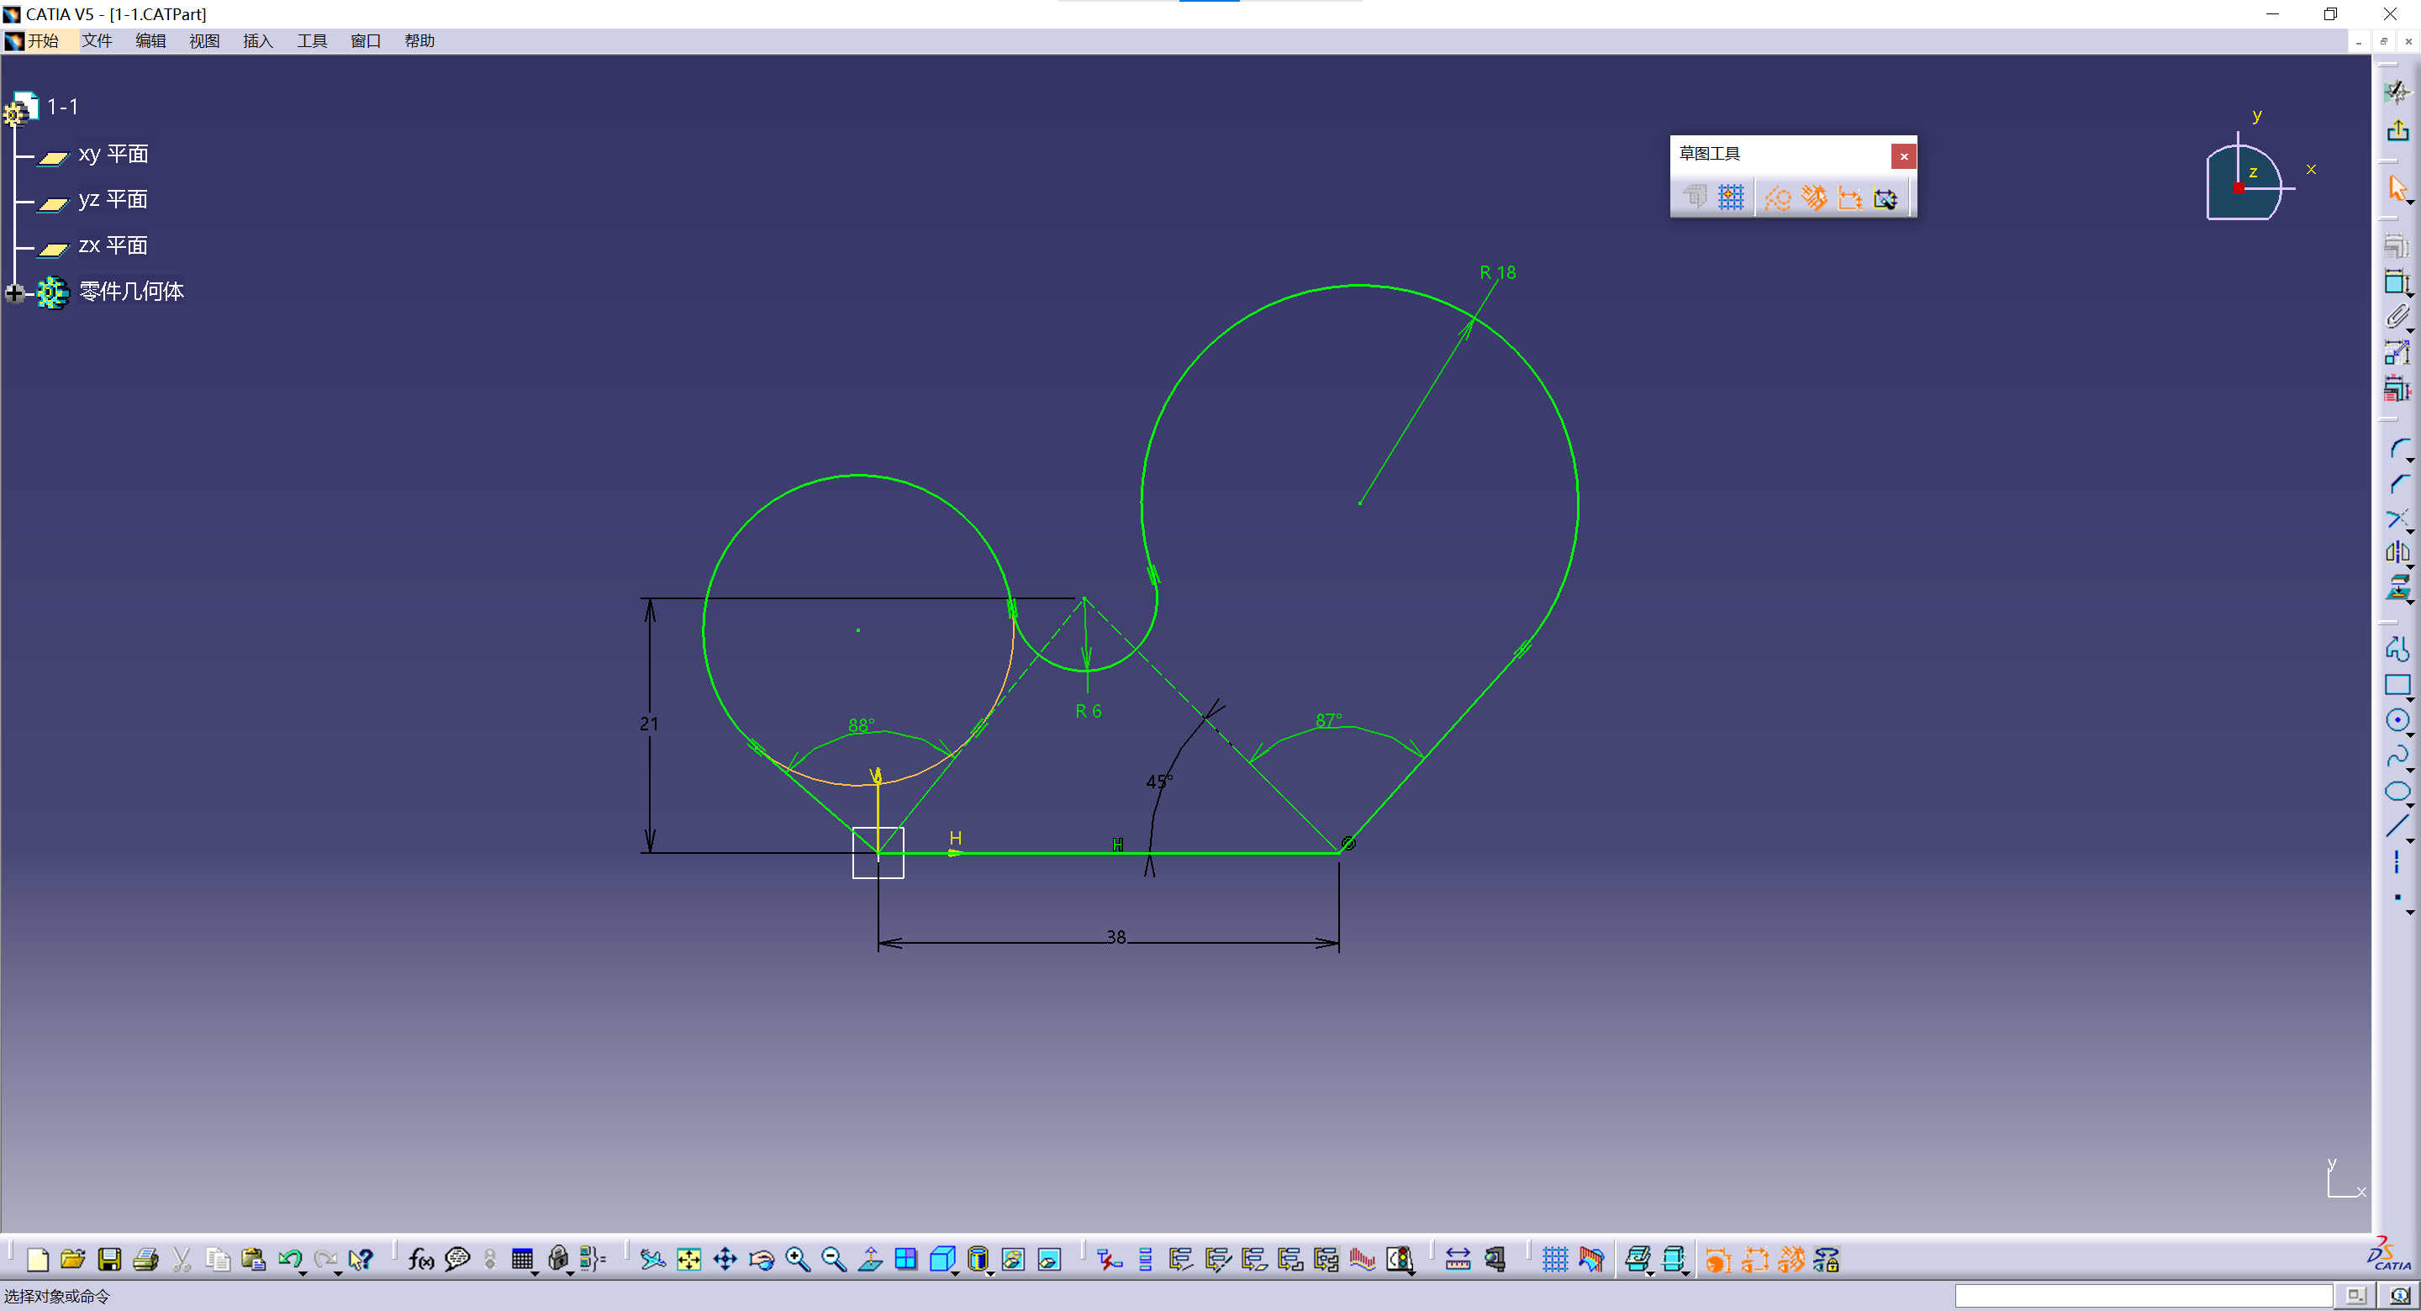Open the Line tool variants dropdown
Screen dimensions: 2421x1311
tap(2411, 841)
